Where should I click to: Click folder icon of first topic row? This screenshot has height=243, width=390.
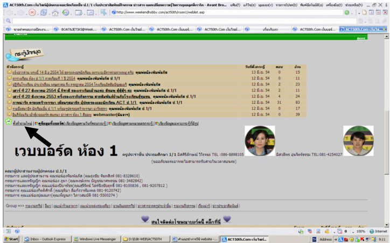[x=9, y=72]
